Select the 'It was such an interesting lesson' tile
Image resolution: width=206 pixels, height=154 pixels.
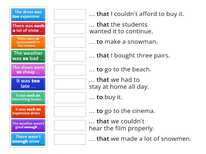click(28, 98)
